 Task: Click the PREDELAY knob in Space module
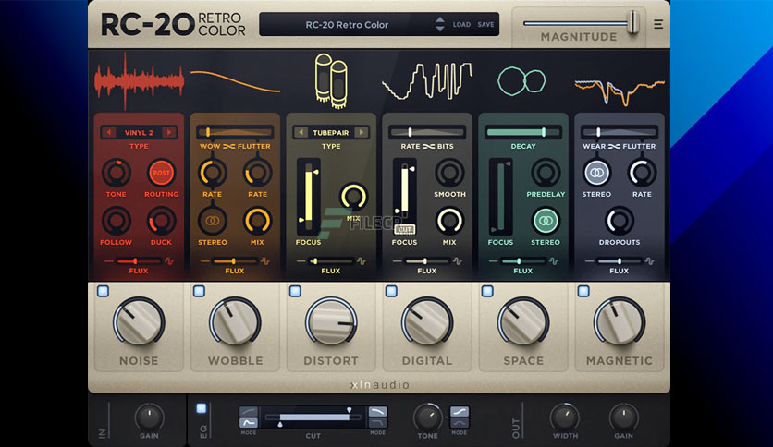[x=546, y=173]
